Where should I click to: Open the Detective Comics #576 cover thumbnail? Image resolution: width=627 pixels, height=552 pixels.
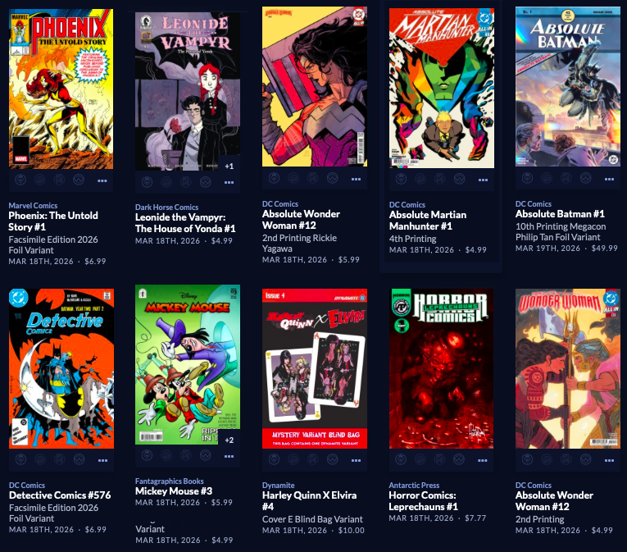[x=61, y=368]
